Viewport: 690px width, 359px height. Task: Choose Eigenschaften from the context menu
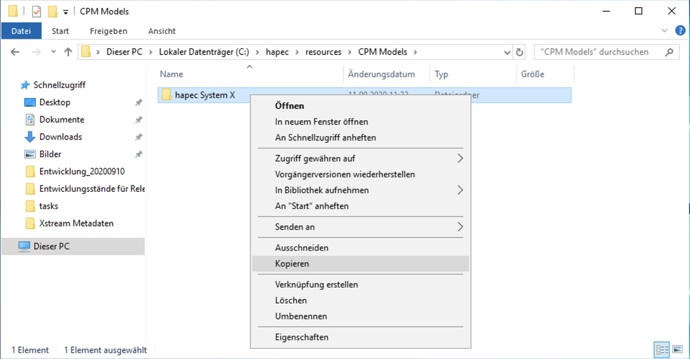pyautogui.click(x=301, y=337)
